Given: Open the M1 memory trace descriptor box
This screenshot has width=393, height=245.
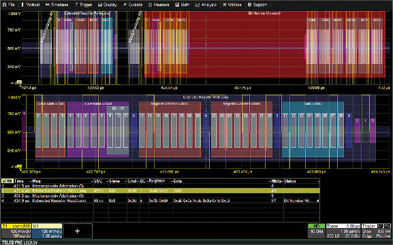Looking at the screenshot, I should pyautogui.click(x=47, y=231).
